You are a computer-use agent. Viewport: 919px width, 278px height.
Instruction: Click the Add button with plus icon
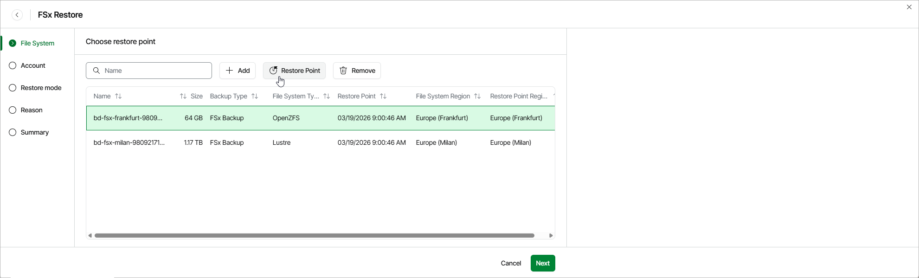[238, 71]
